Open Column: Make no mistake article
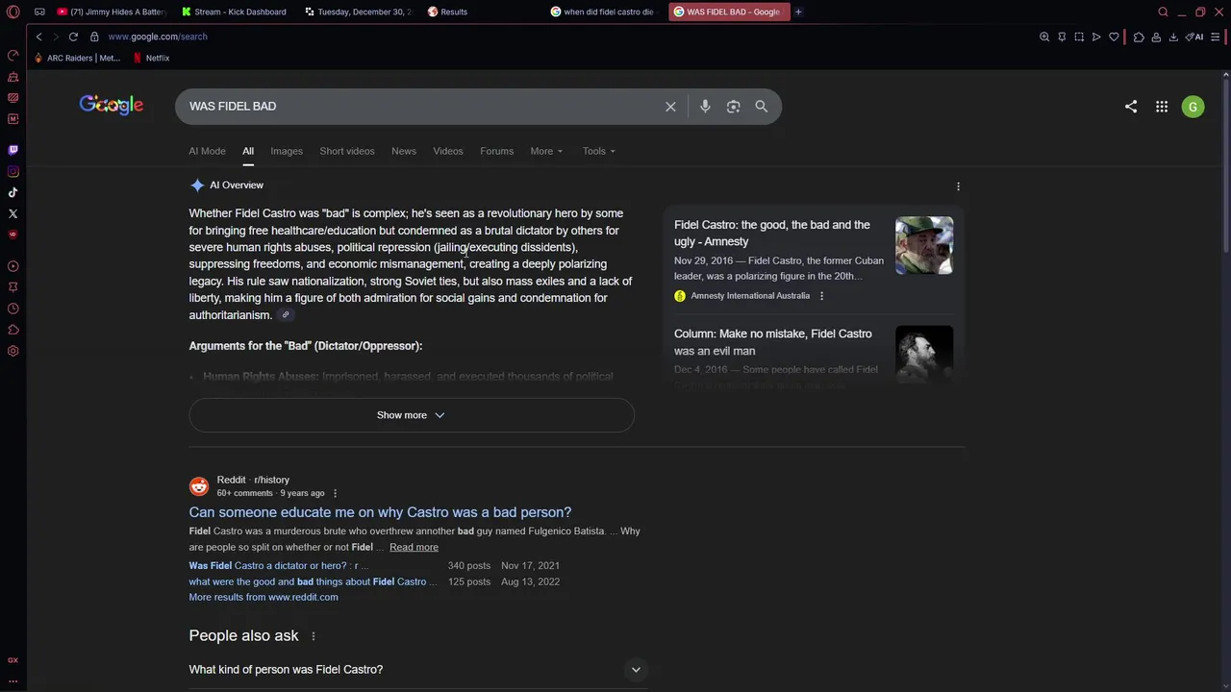Screen dimensions: 1231x692 (773, 342)
